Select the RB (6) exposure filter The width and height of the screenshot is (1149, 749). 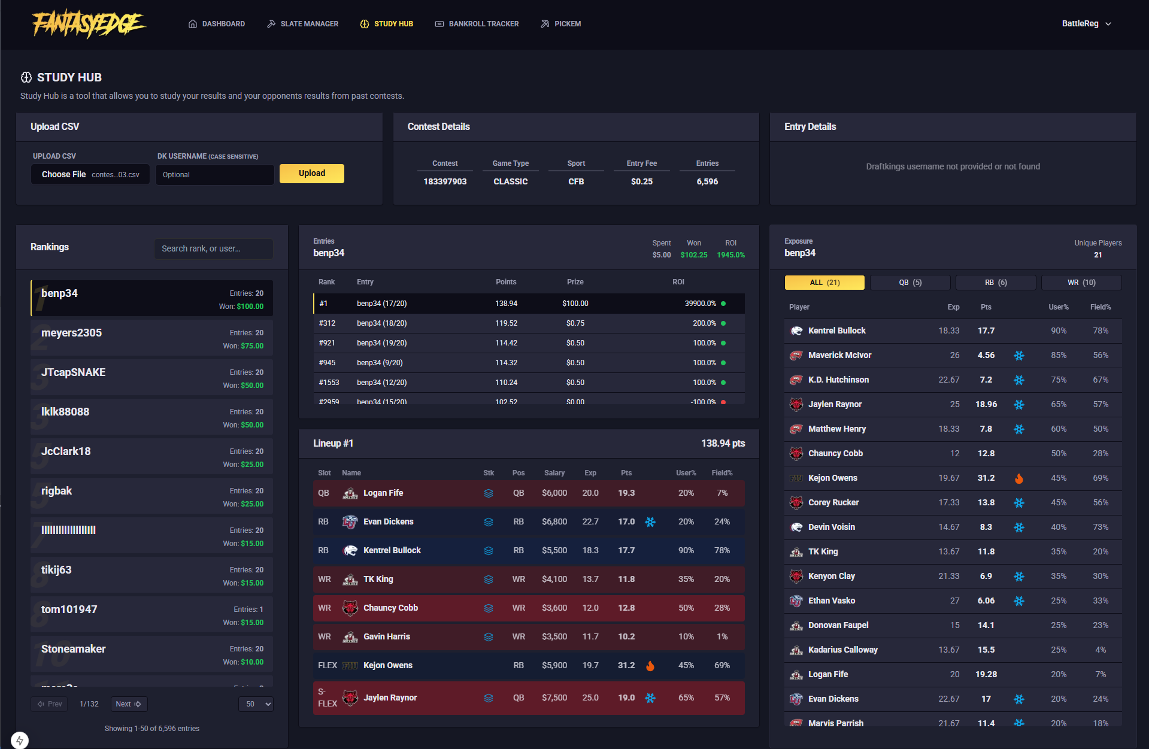[x=996, y=283]
